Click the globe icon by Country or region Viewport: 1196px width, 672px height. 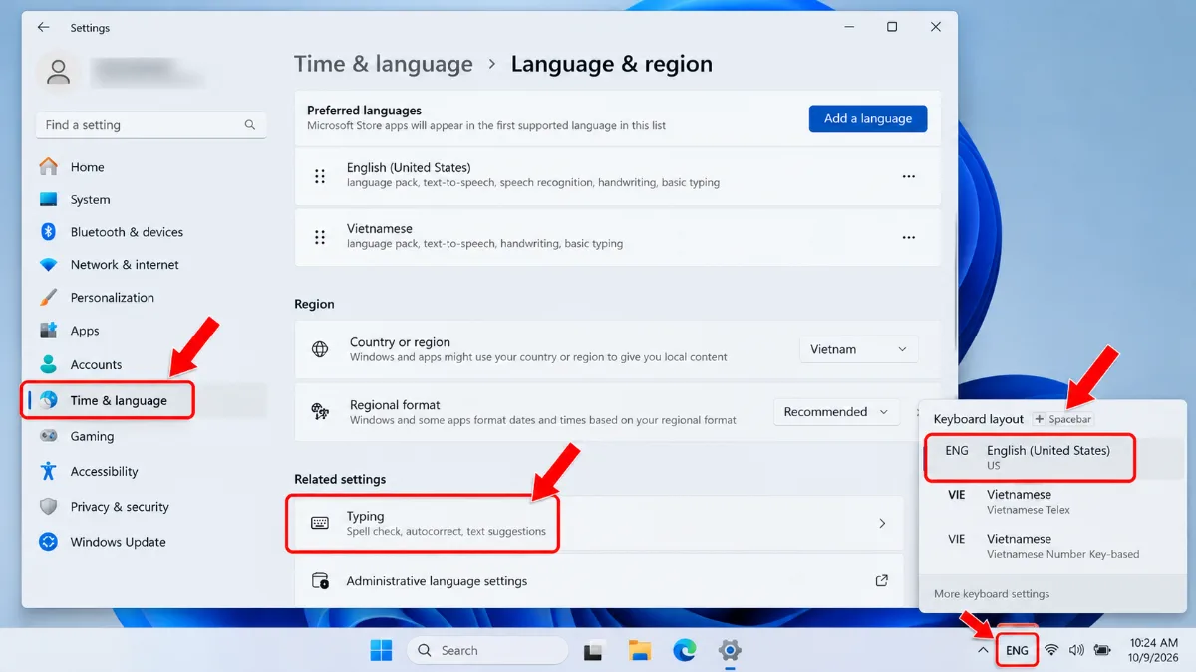coord(320,349)
